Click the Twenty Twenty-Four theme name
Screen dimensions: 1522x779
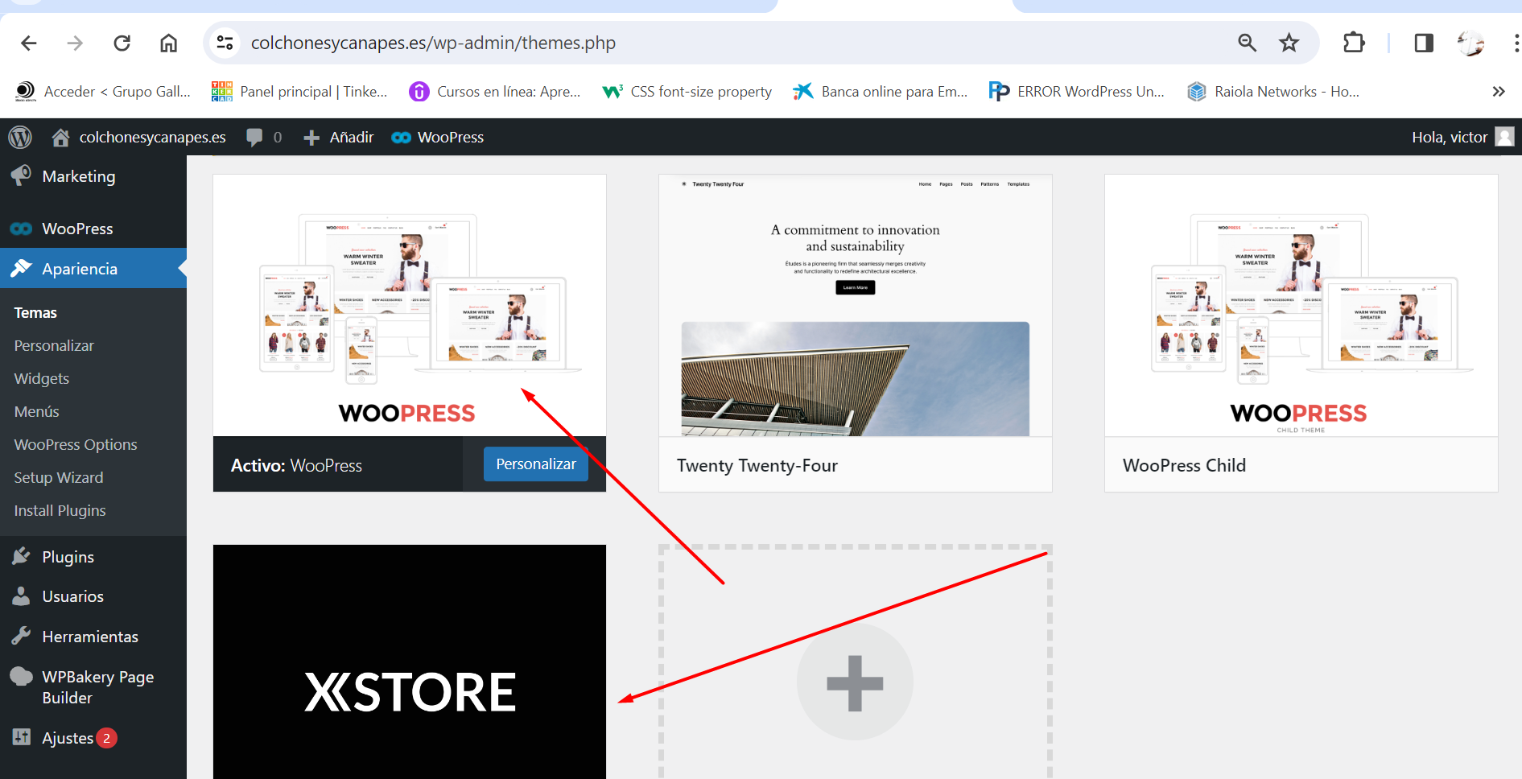[757, 466]
